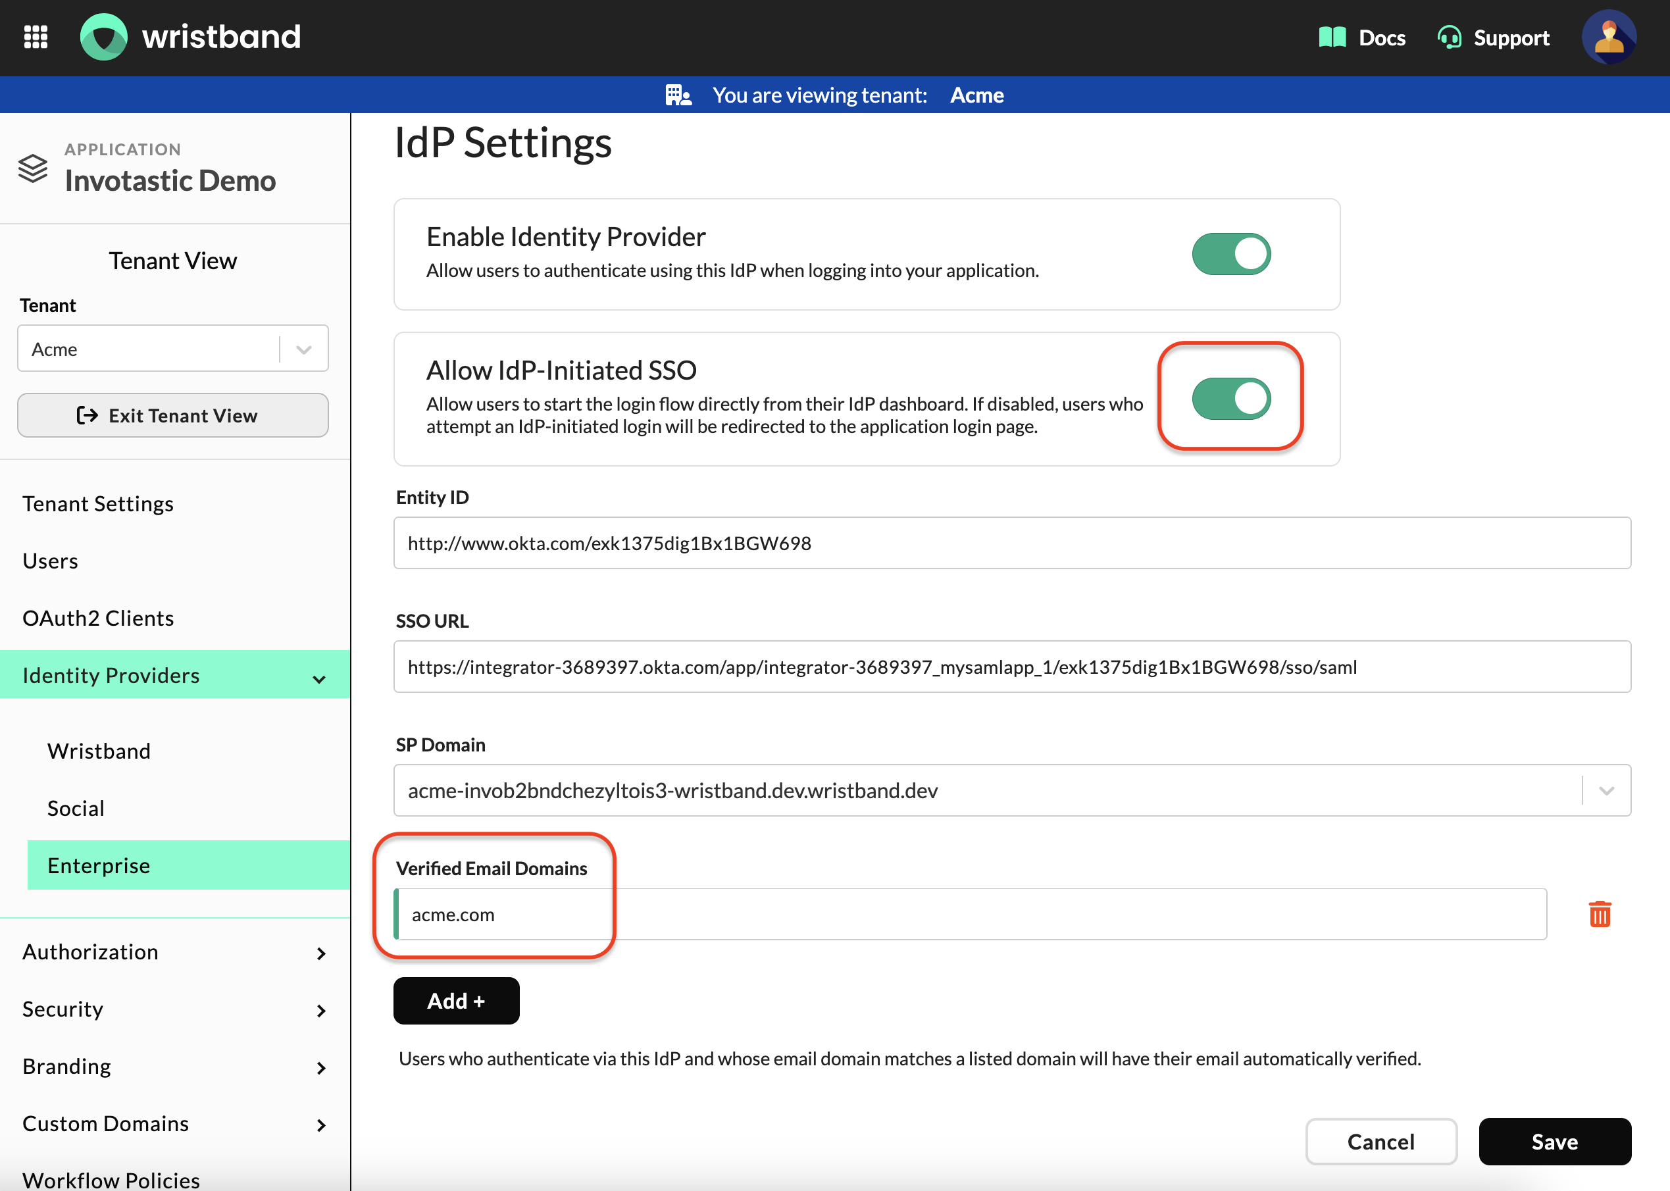Screen dimensions: 1670x1191
Task: Toggle the Allow IdP-Initiated SSO switch
Action: click(x=1230, y=398)
